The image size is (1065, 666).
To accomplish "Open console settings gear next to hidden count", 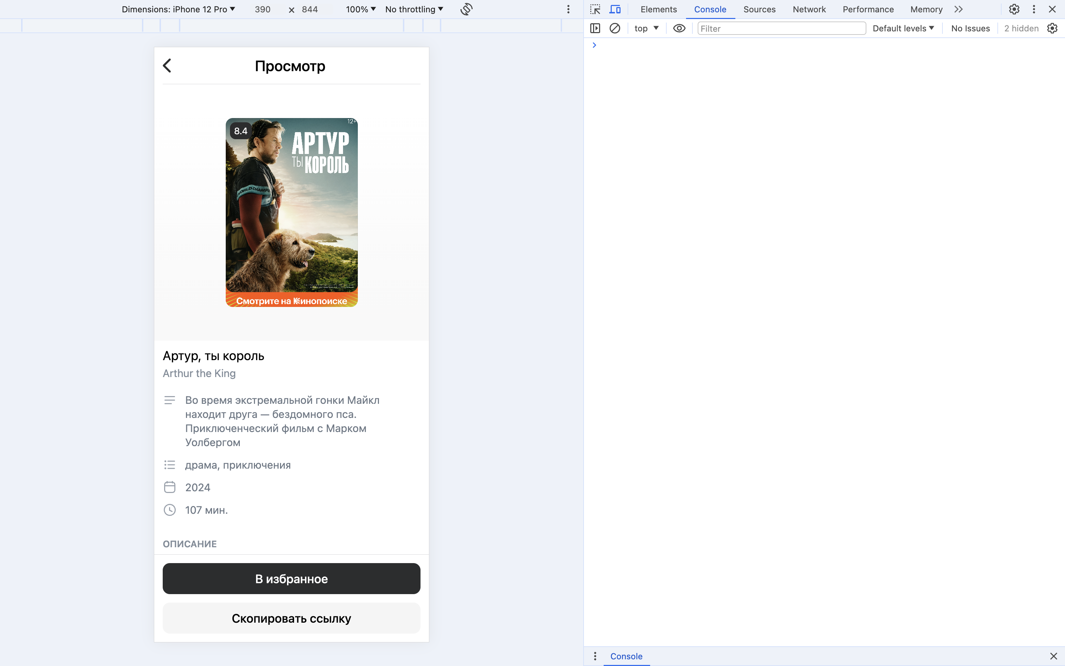I will pos(1052,28).
